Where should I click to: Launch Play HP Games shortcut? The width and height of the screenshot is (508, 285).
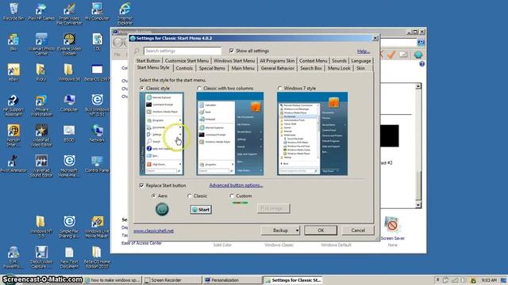pos(41,12)
